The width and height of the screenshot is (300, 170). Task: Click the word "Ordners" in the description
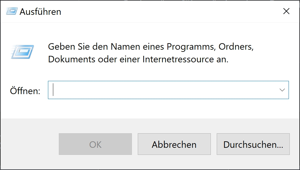[236, 47]
